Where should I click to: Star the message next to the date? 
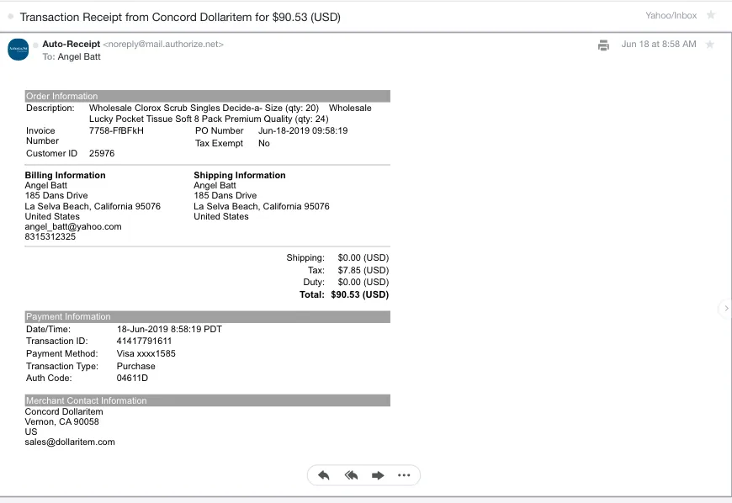(x=711, y=45)
